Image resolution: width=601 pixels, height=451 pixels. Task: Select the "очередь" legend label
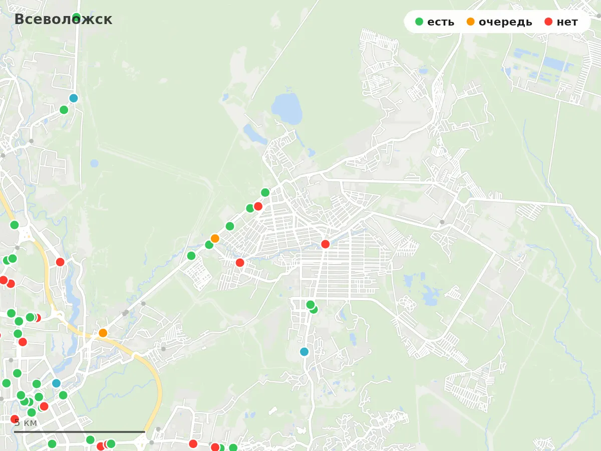point(505,22)
